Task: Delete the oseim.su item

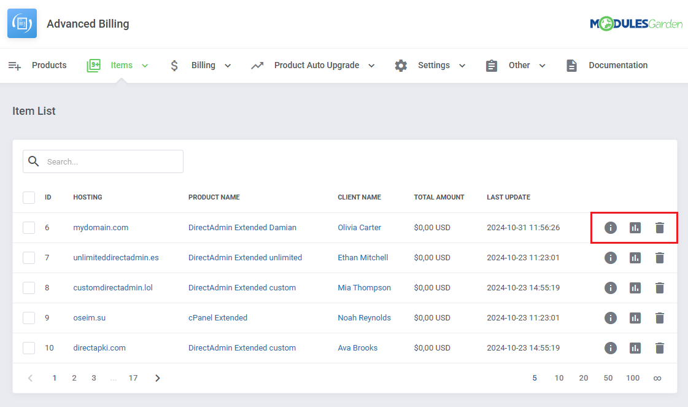Action: click(660, 318)
